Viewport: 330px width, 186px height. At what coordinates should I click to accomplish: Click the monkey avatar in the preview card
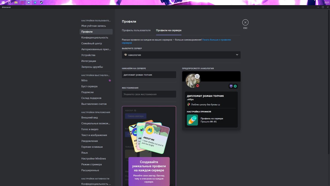pos(192,80)
